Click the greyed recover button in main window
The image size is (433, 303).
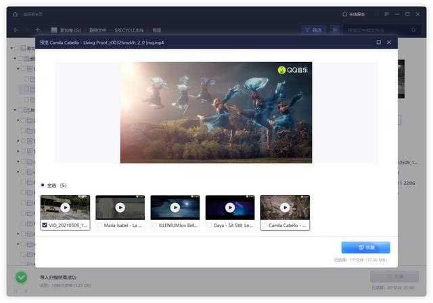point(394,276)
